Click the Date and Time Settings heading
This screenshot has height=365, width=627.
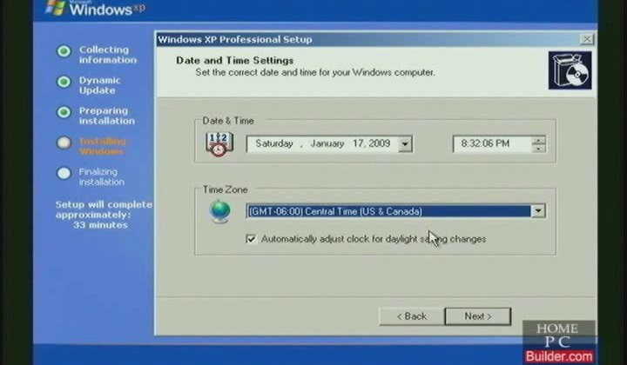(235, 61)
